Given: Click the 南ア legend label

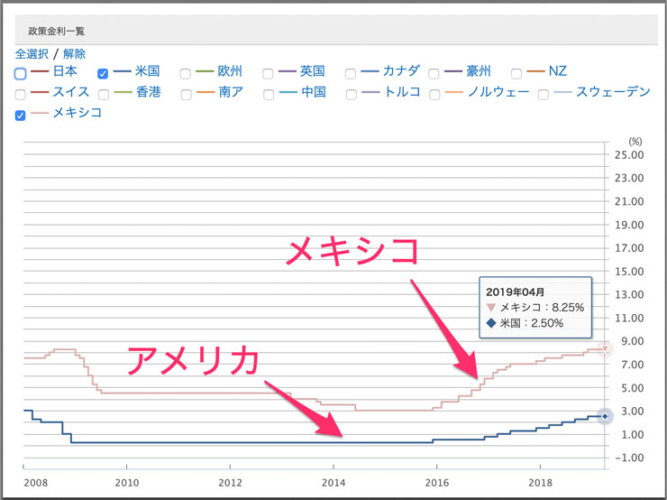Looking at the screenshot, I should click(231, 92).
